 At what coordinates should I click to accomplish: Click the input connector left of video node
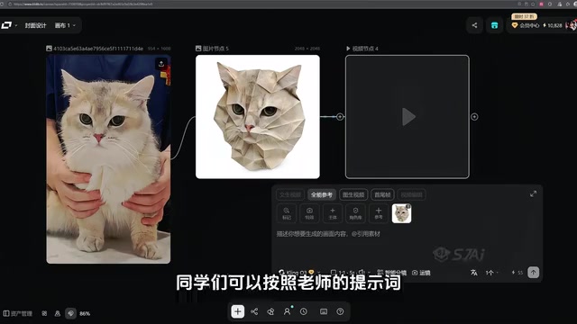pyautogui.click(x=340, y=117)
